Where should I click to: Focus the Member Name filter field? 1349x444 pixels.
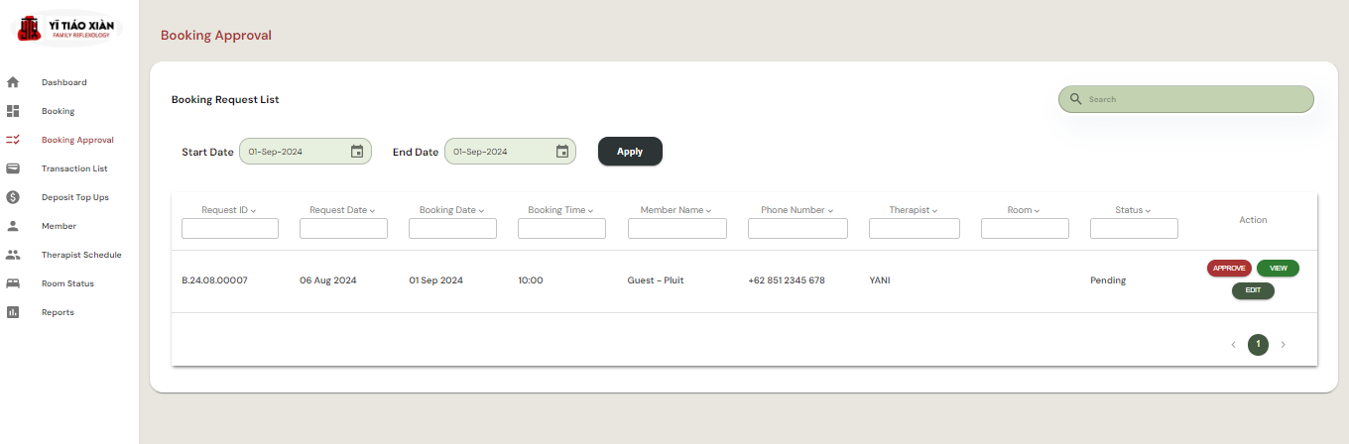coord(676,229)
